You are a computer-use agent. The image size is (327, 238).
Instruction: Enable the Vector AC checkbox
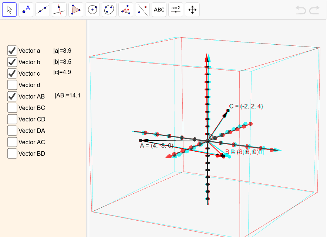(12, 142)
